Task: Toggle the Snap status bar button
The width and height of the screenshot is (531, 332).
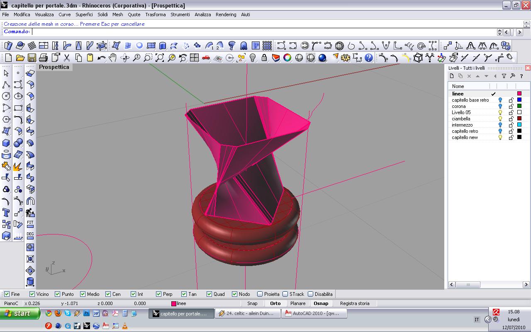Action: coord(252,303)
